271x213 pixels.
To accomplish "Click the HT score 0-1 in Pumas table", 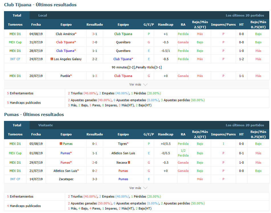I will pyautogui.click(x=241, y=153).
